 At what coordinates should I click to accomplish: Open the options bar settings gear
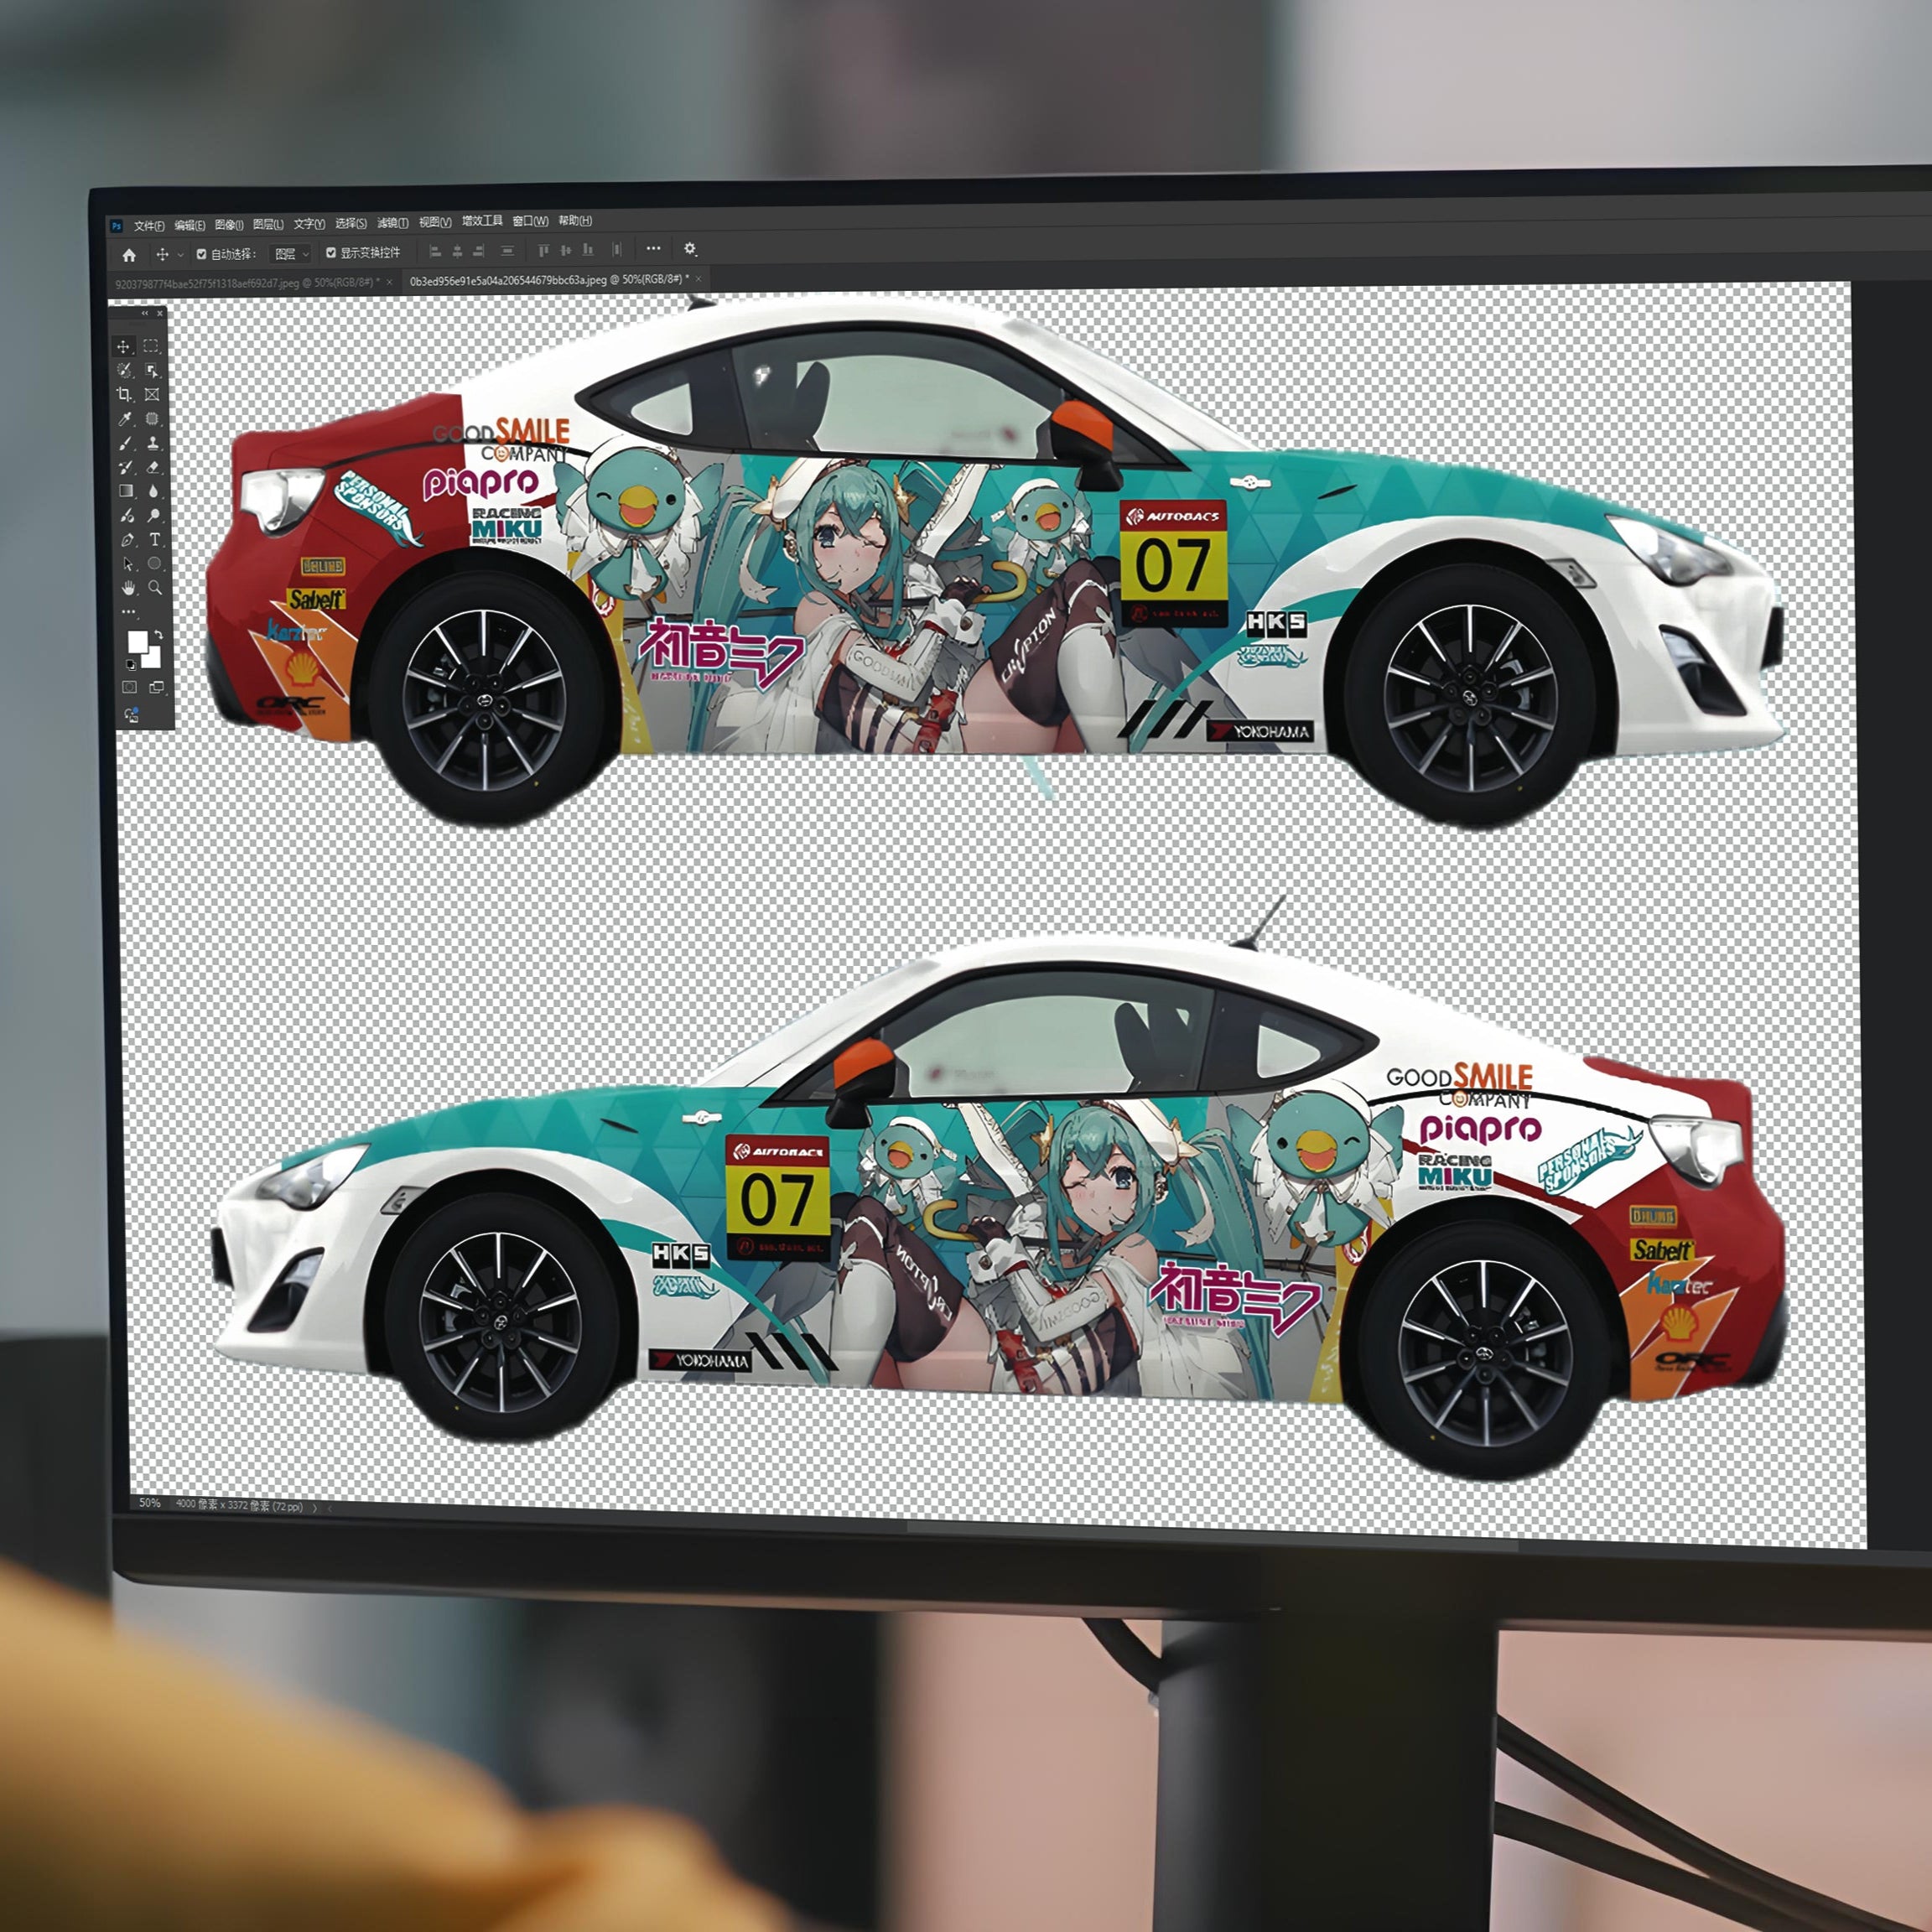(690, 249)
